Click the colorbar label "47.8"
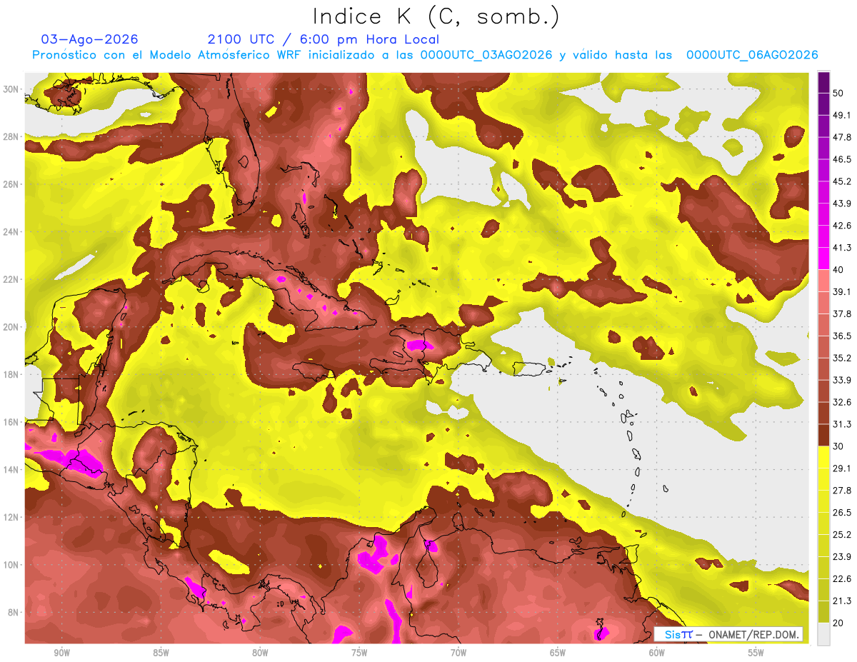The height and width of the screenshot is (662, 857). click(x=841, y=137)
